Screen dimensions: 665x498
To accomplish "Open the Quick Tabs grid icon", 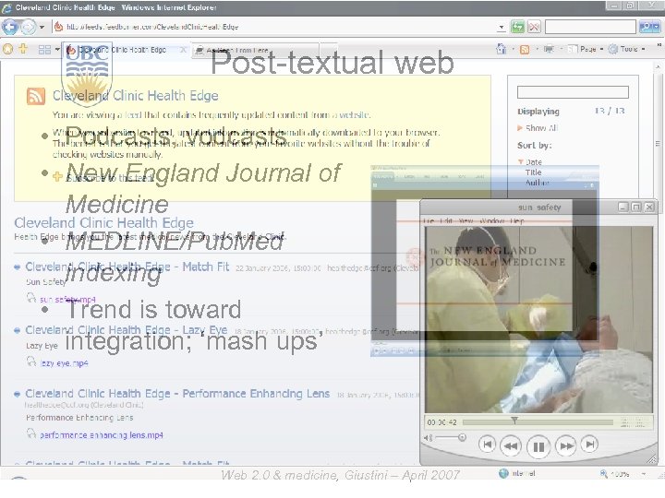I will [44, 50].
